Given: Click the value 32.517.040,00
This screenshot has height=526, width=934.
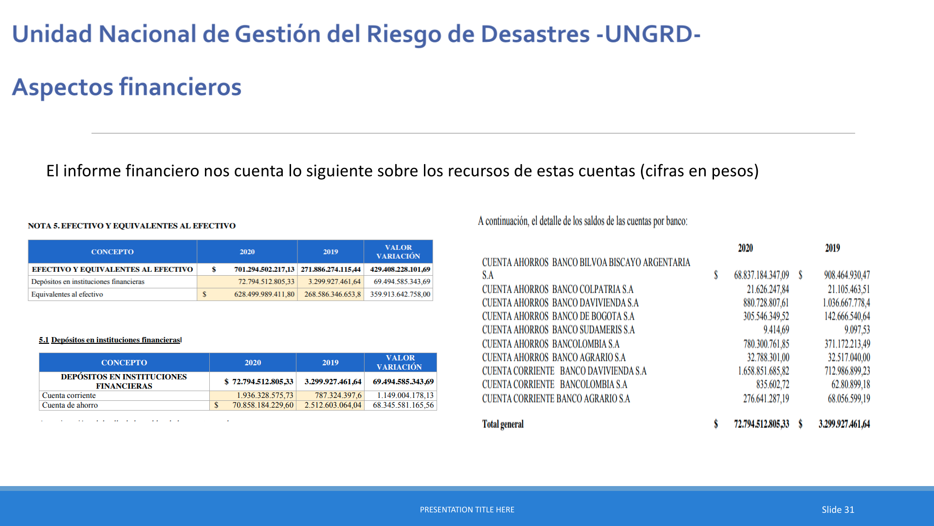Looking at the screenshot, I should pos(849,358).
